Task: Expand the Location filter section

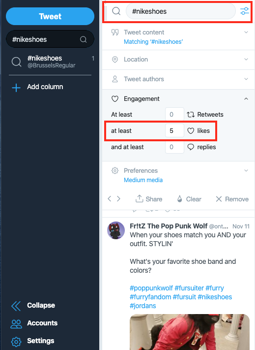Action: click(178, 60)
